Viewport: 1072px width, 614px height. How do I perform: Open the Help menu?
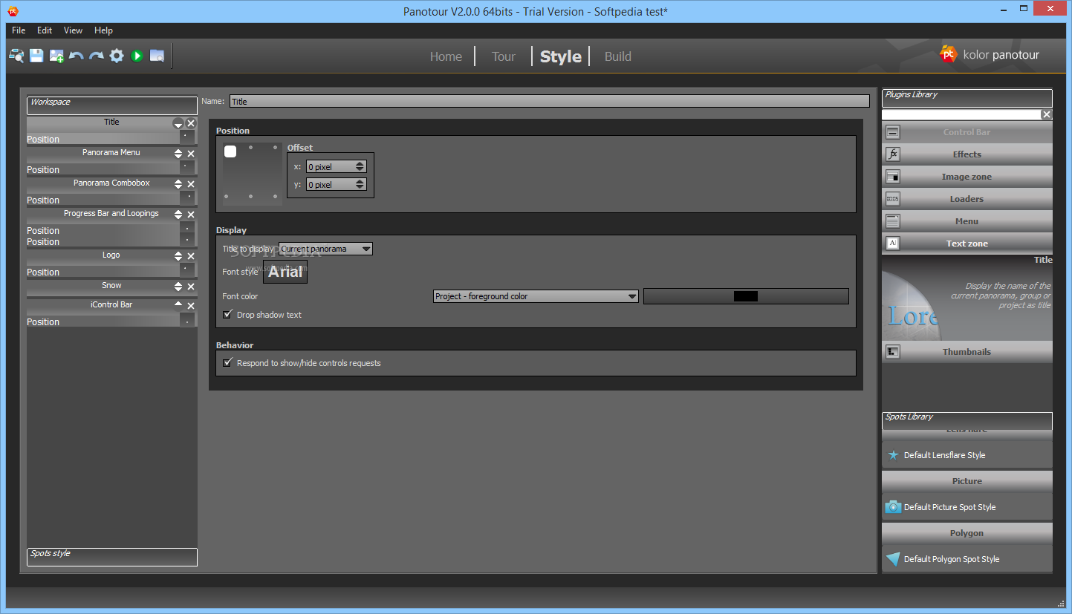[x=103, y=30]
